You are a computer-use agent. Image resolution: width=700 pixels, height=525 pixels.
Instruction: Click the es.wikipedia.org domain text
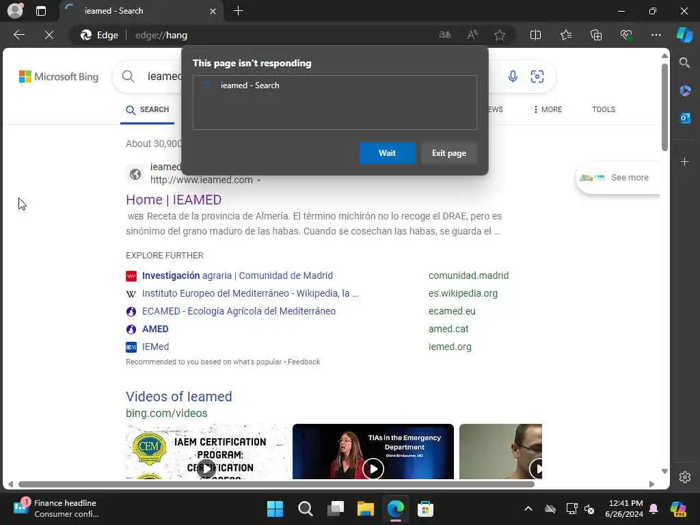click(463, 293)
